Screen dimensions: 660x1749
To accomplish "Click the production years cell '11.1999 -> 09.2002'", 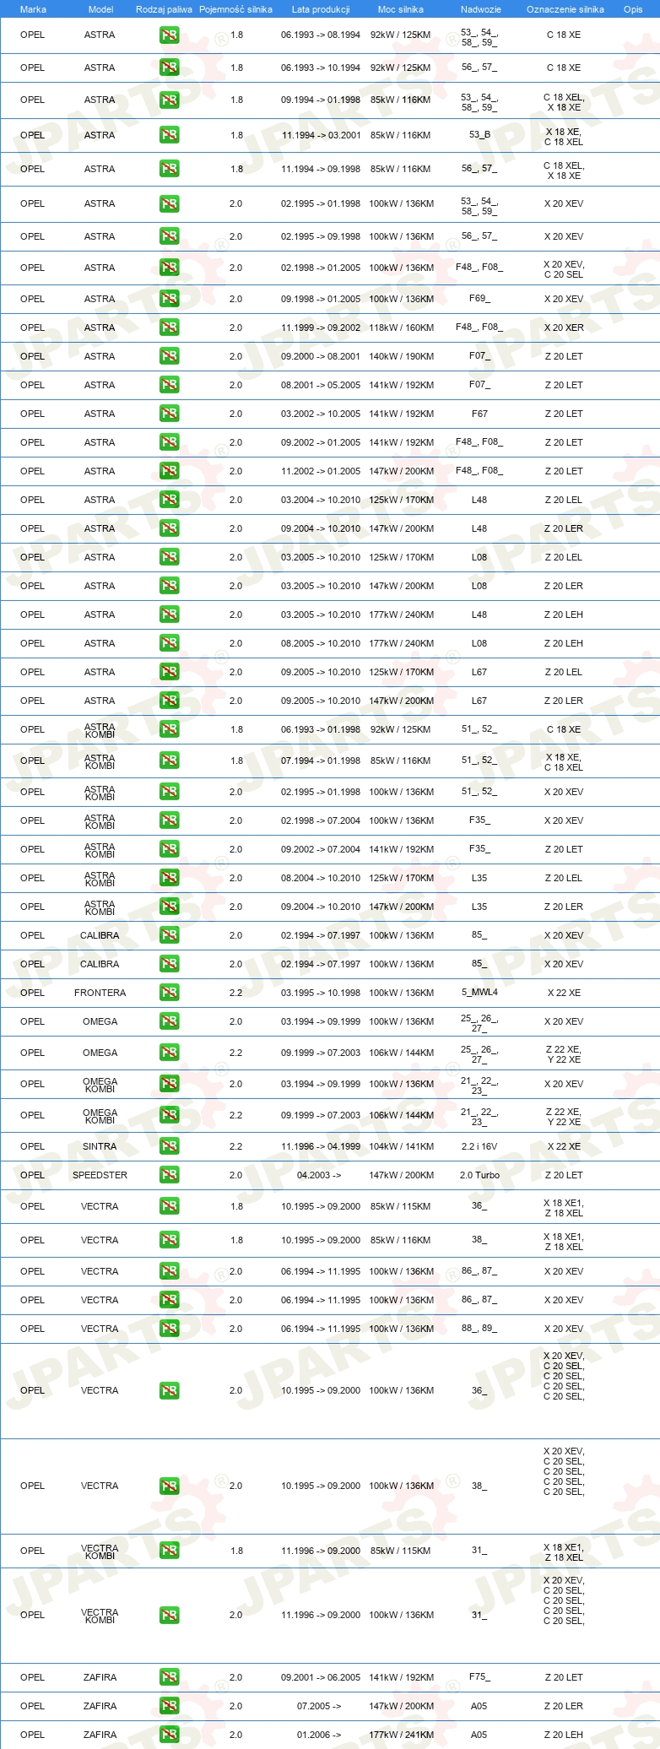I will click(321, 328).
